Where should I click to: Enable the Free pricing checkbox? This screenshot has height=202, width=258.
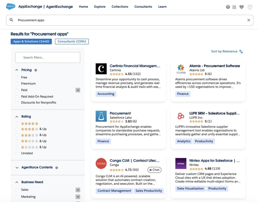click(17, 77)
